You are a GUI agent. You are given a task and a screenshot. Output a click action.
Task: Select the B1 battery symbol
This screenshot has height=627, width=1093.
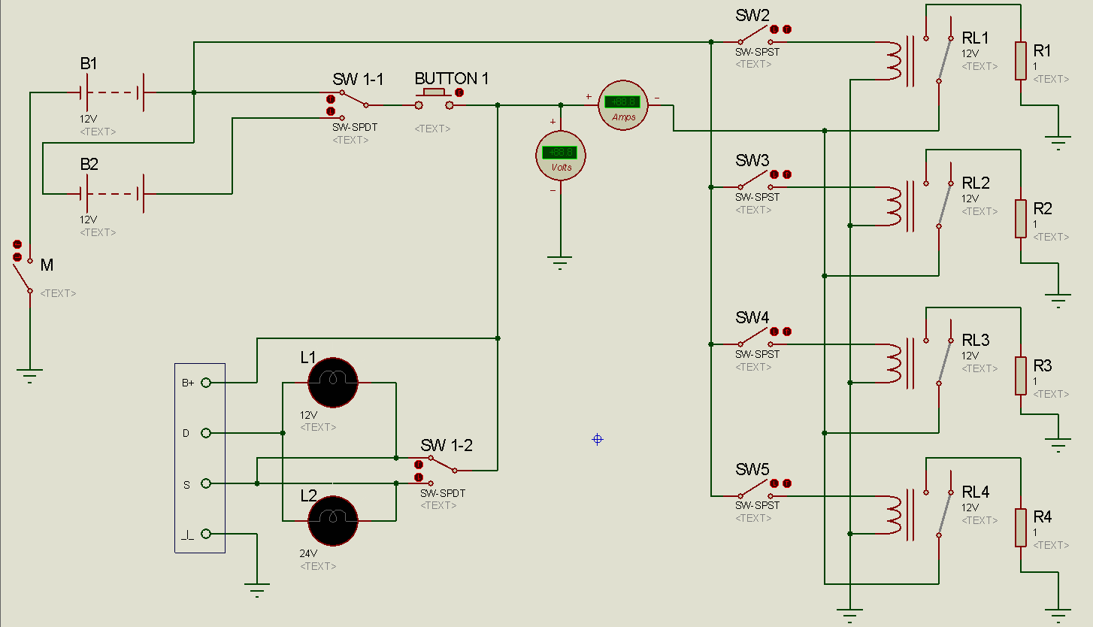112,93
